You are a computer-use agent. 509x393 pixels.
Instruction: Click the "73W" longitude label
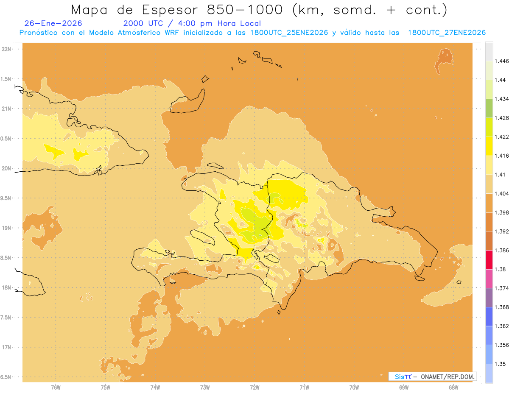point(205,387)
